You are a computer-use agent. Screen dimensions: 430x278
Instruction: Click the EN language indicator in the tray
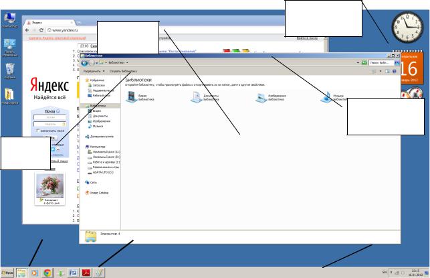[385, 272]
